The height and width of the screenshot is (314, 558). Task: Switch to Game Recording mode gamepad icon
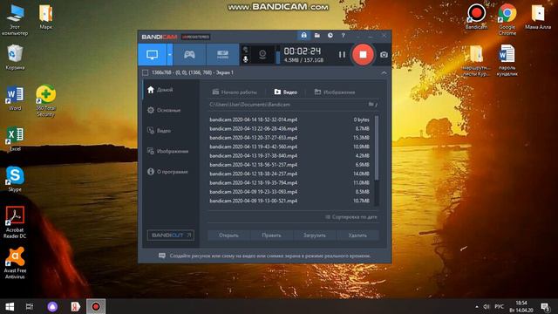coord(189,54)
